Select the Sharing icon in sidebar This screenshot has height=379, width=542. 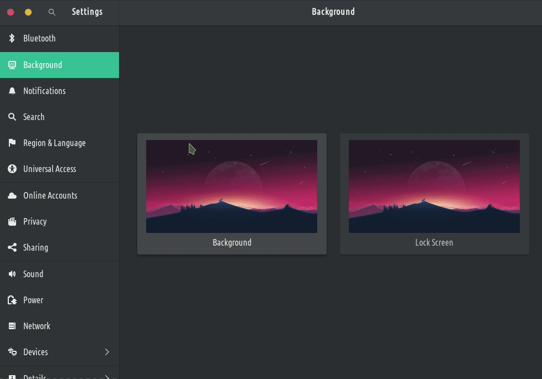click(12, 248)
